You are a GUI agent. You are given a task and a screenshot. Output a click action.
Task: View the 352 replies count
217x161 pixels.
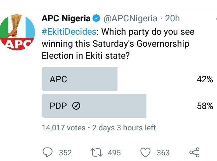(x=65, y=153)
